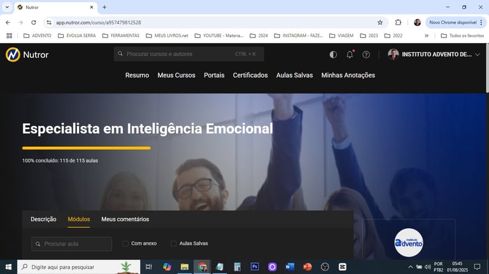Close the Nutror tab
The width and height of the screenshot is (489, 274).
click(x=92, y=7)
